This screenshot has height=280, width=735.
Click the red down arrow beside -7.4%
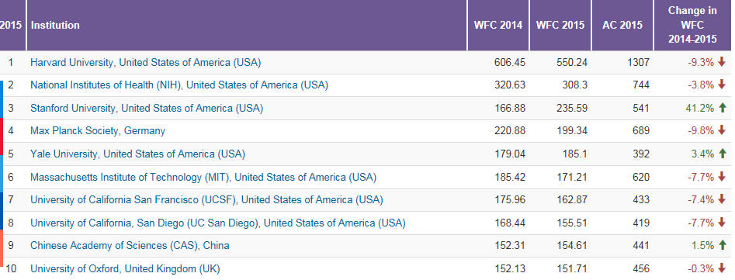point(721,200)
